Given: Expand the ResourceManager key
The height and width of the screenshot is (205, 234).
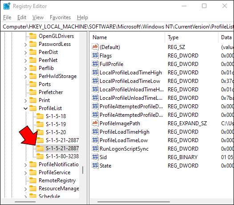Looking at the screenshot, I should [25, 189].
